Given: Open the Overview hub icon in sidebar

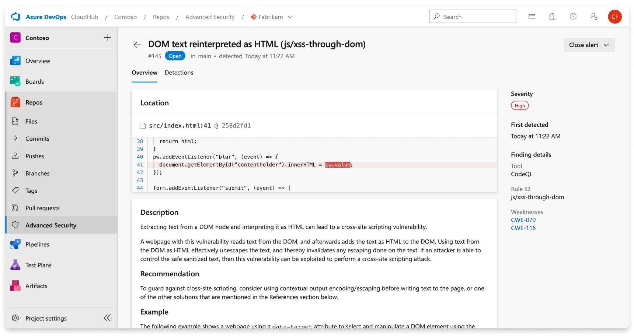Looking at the screenshot, I should coord(15,61).
